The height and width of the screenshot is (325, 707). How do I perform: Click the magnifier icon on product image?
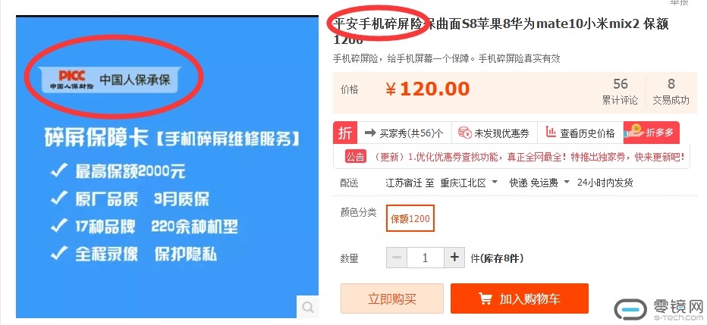tap(308, 307)
